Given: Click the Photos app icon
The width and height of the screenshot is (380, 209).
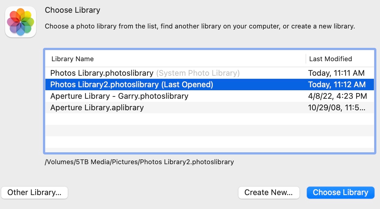Looking at the screenshot, I should pos(21,22).
